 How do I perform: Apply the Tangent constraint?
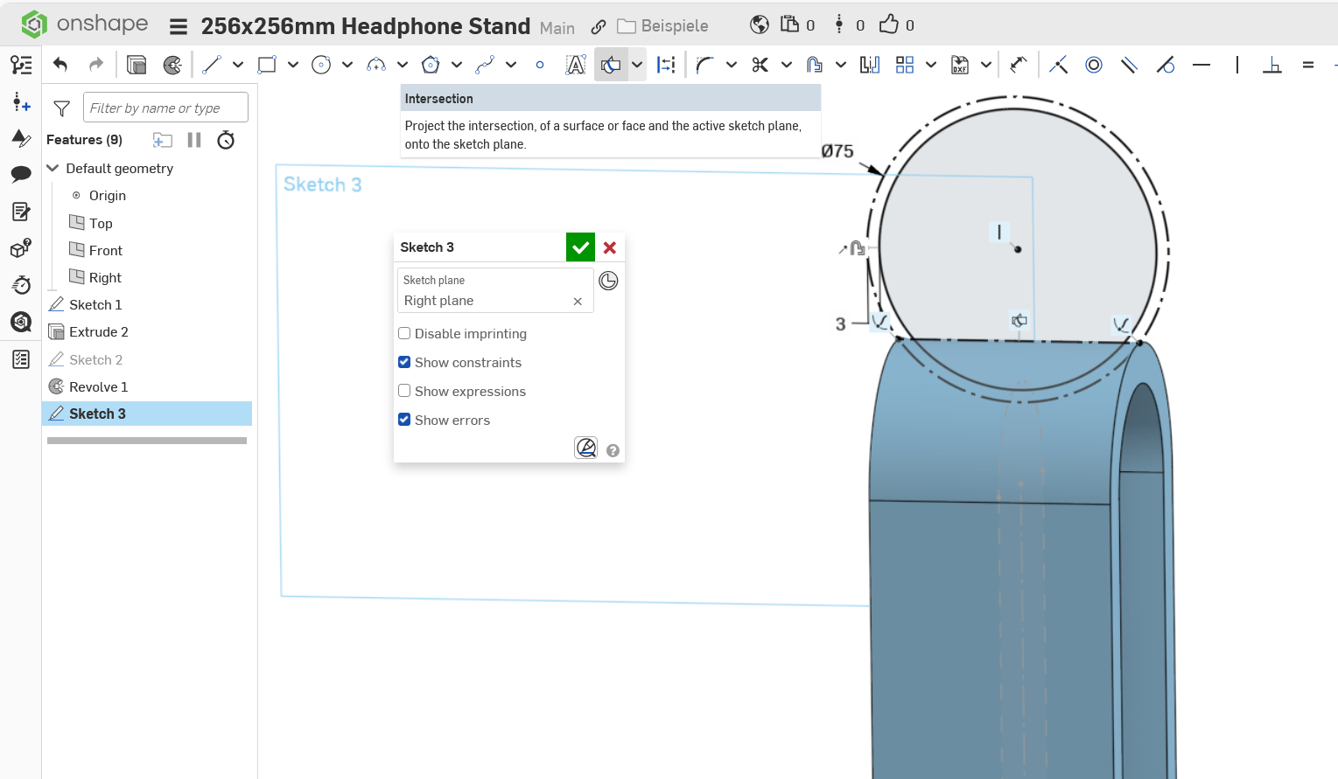[x=1165, y=65]
